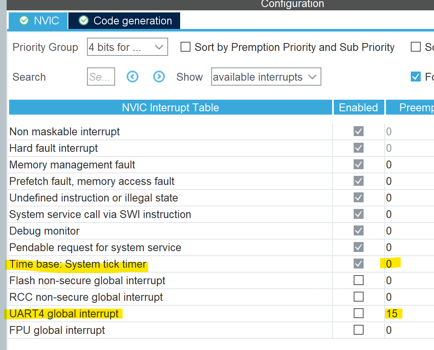Image resolution: width=434 pixels, height=350 pixels.
Task: Click System tick timer preemption priority value
Action: click(x=389, y=264)
